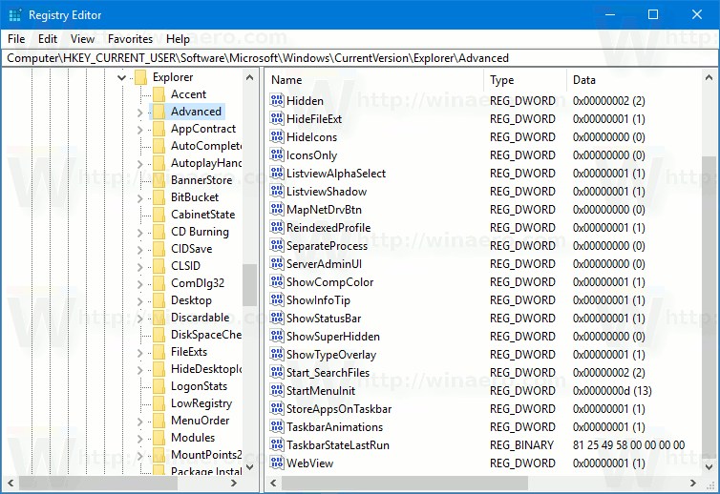The height and width of the screenshot is (494, 720).
Task: Click the tree pane scroll-down arrow
Action: click(x=250, y=467)
